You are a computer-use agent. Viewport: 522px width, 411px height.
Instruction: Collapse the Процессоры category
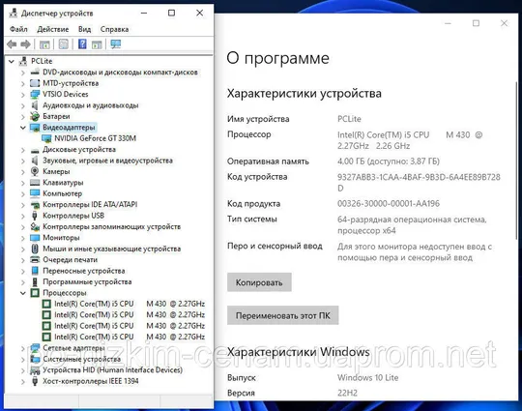point(23,293)
